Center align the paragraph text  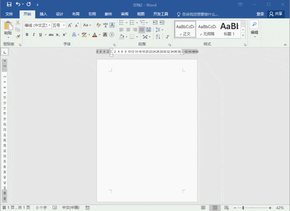pos(128,29)
